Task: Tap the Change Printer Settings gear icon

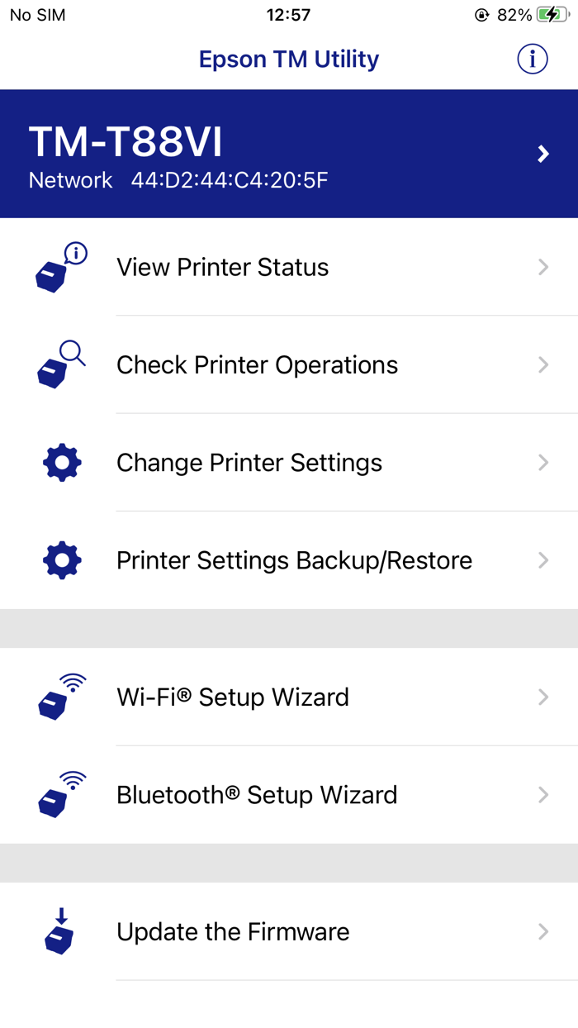Action: pos(60,462)
